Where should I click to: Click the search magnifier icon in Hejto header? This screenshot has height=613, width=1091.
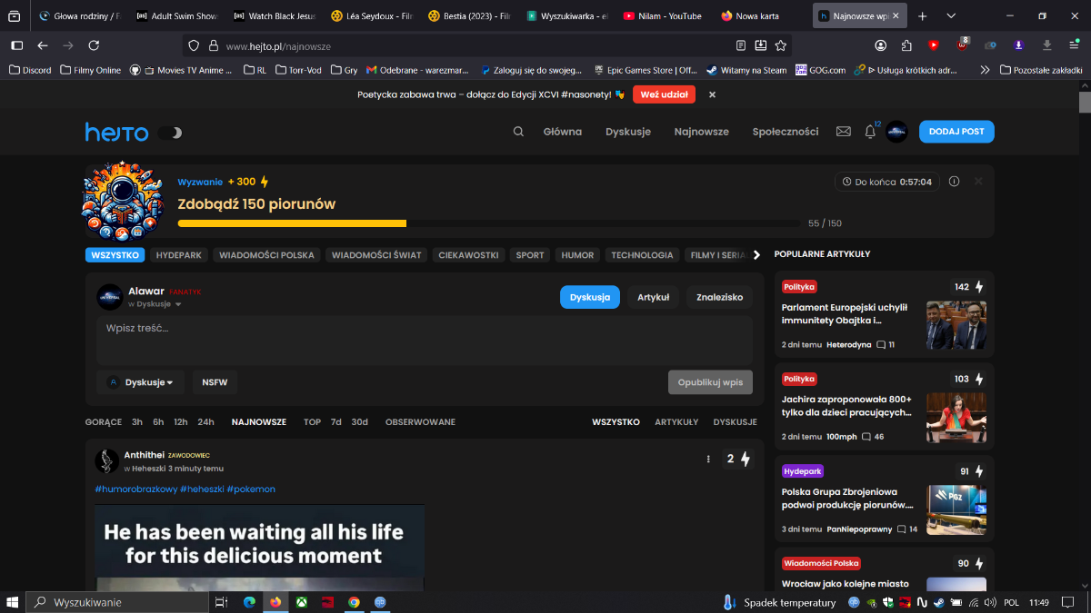[x=518, y=132]
